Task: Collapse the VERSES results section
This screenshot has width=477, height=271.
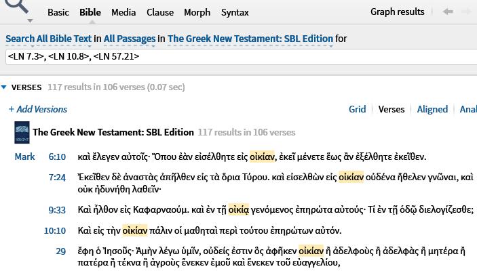Action: pos(4,87)
